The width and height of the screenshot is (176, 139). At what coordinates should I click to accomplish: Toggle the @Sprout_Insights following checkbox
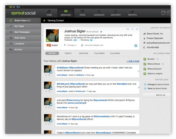[145, 74]
